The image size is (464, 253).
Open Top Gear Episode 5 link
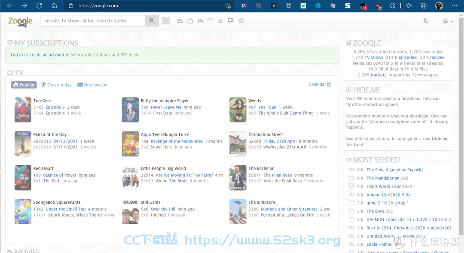pos(55,107)
